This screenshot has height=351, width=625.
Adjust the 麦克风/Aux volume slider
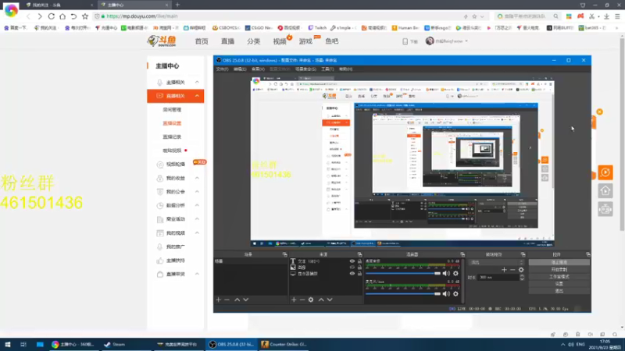(403, 294)
